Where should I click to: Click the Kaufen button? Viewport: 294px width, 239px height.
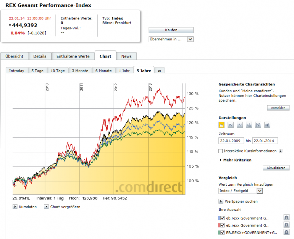click(171, 30)
